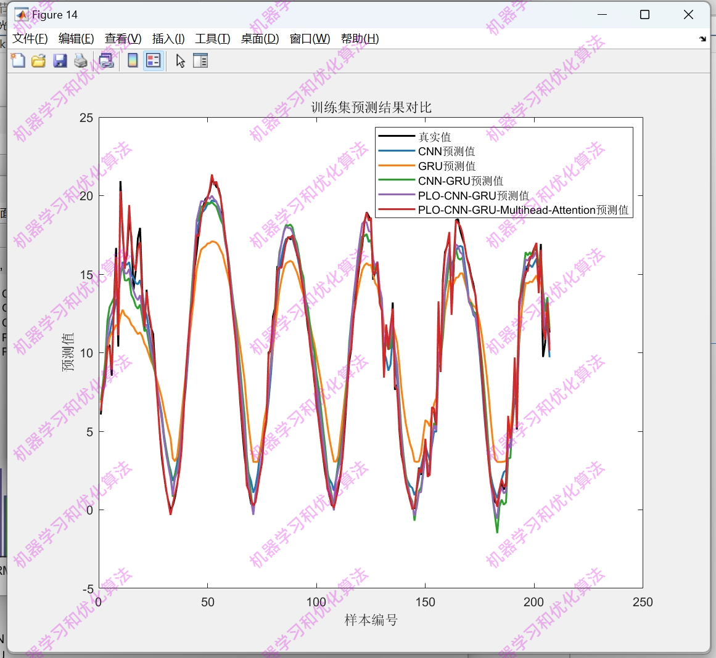Click the black line sample for 真实值
Image resolution: width=716 pixels, height=658 pixels.
click(397, 136)
